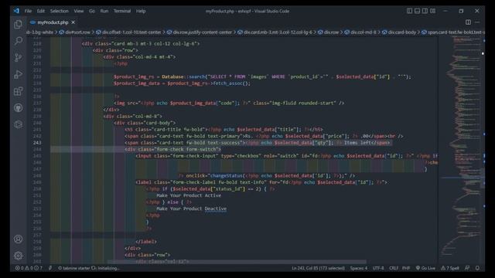Open the Customize Layout icon

(432, 11)
